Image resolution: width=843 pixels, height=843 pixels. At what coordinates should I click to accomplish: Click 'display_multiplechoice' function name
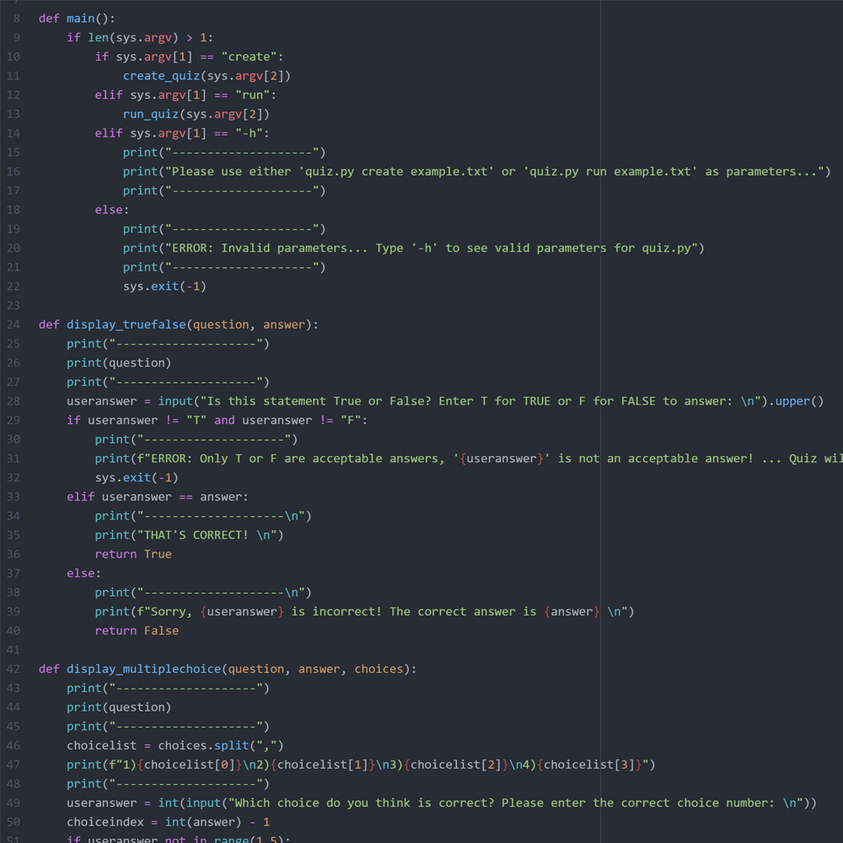pyautogui.click(x=143, y=669)
